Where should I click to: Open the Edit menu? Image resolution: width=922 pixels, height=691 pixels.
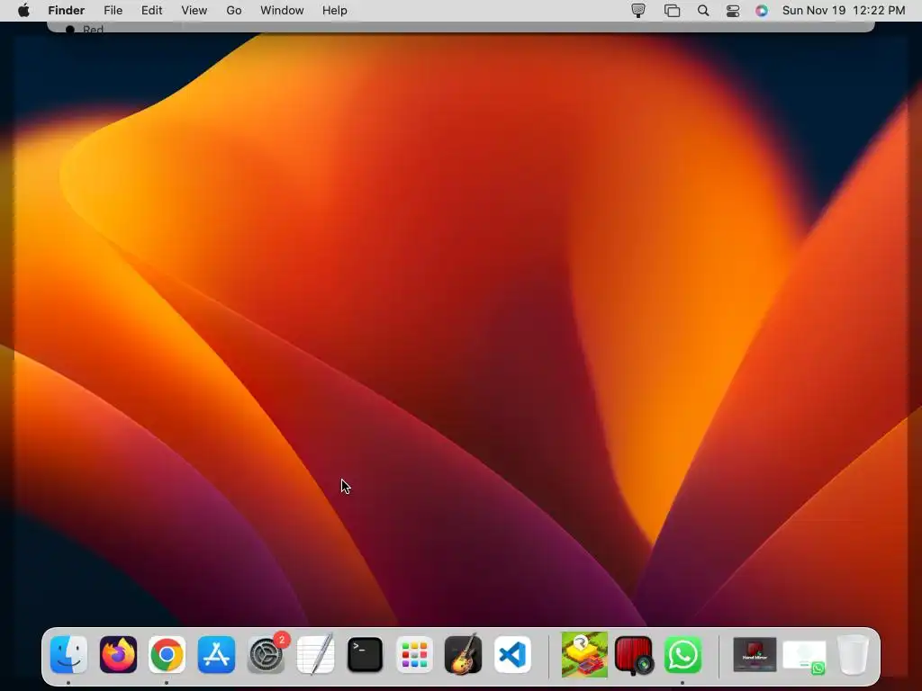(151, 11)
